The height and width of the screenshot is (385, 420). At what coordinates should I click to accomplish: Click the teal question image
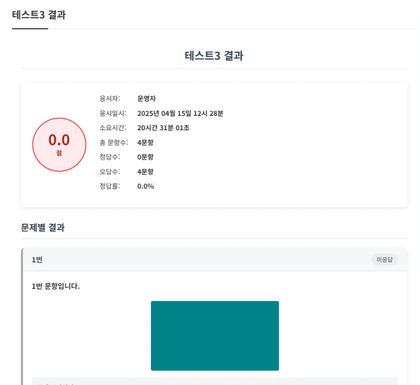214,335
